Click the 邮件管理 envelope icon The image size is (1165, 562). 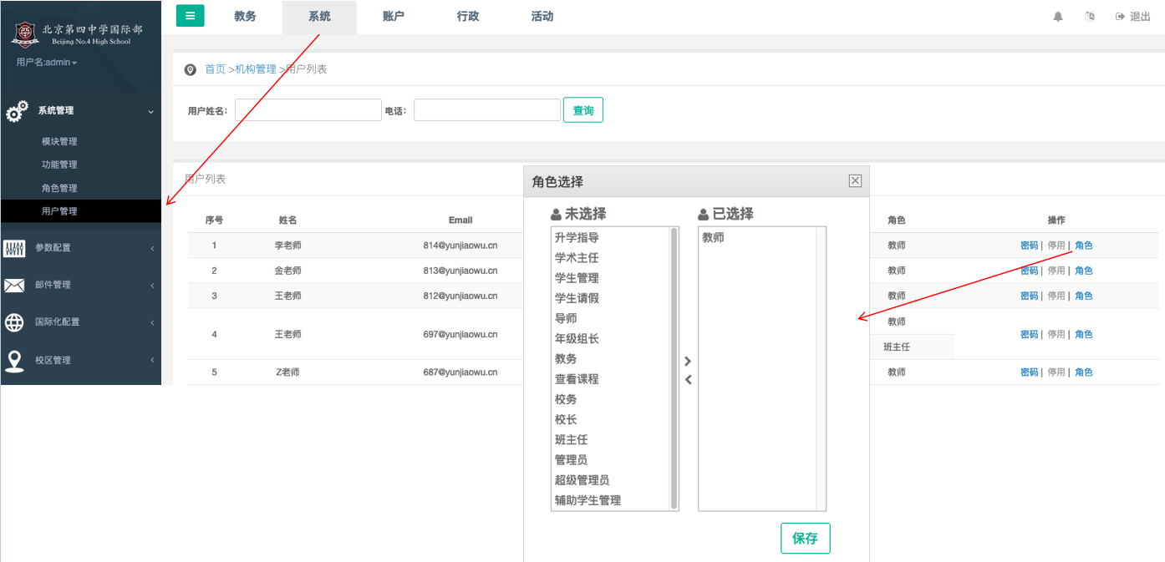[x=14, y=286]
